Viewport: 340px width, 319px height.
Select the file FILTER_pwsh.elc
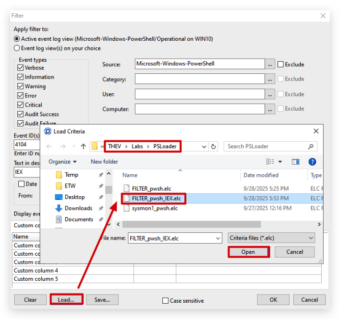pyautogui.click(x=152, y=189)
